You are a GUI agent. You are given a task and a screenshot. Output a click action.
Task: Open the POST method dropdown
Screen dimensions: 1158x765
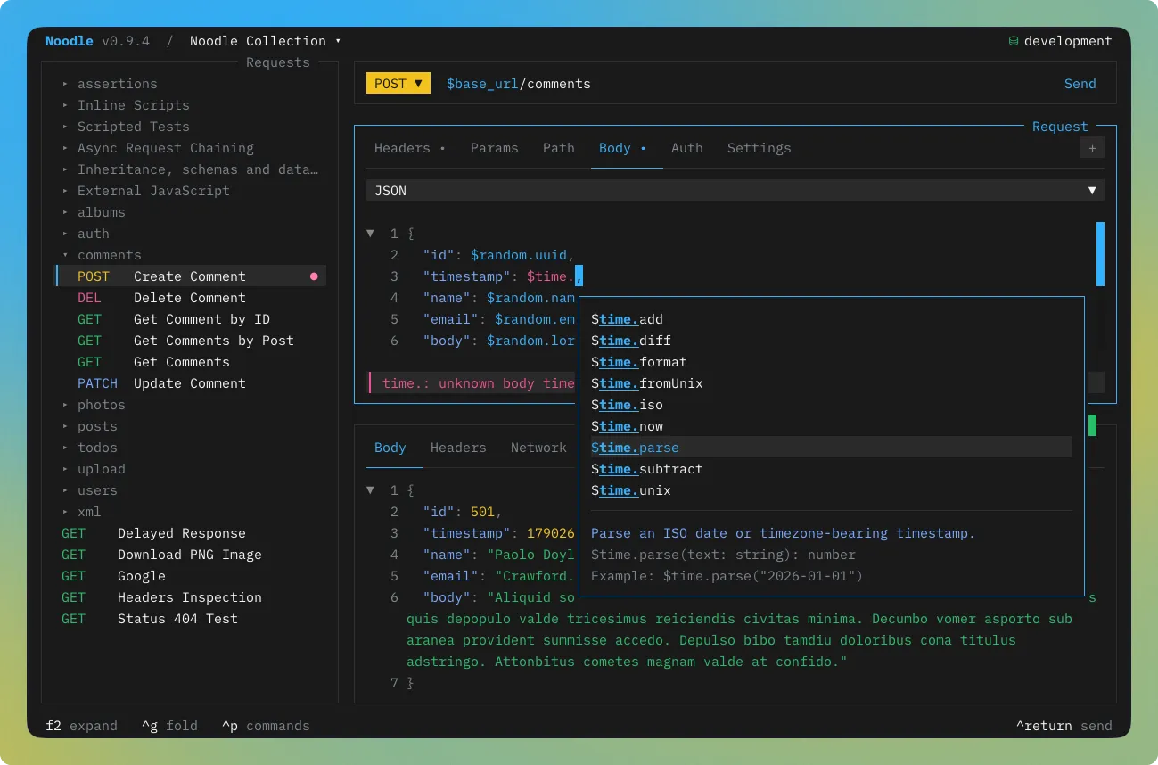click(x=398, y=84)
